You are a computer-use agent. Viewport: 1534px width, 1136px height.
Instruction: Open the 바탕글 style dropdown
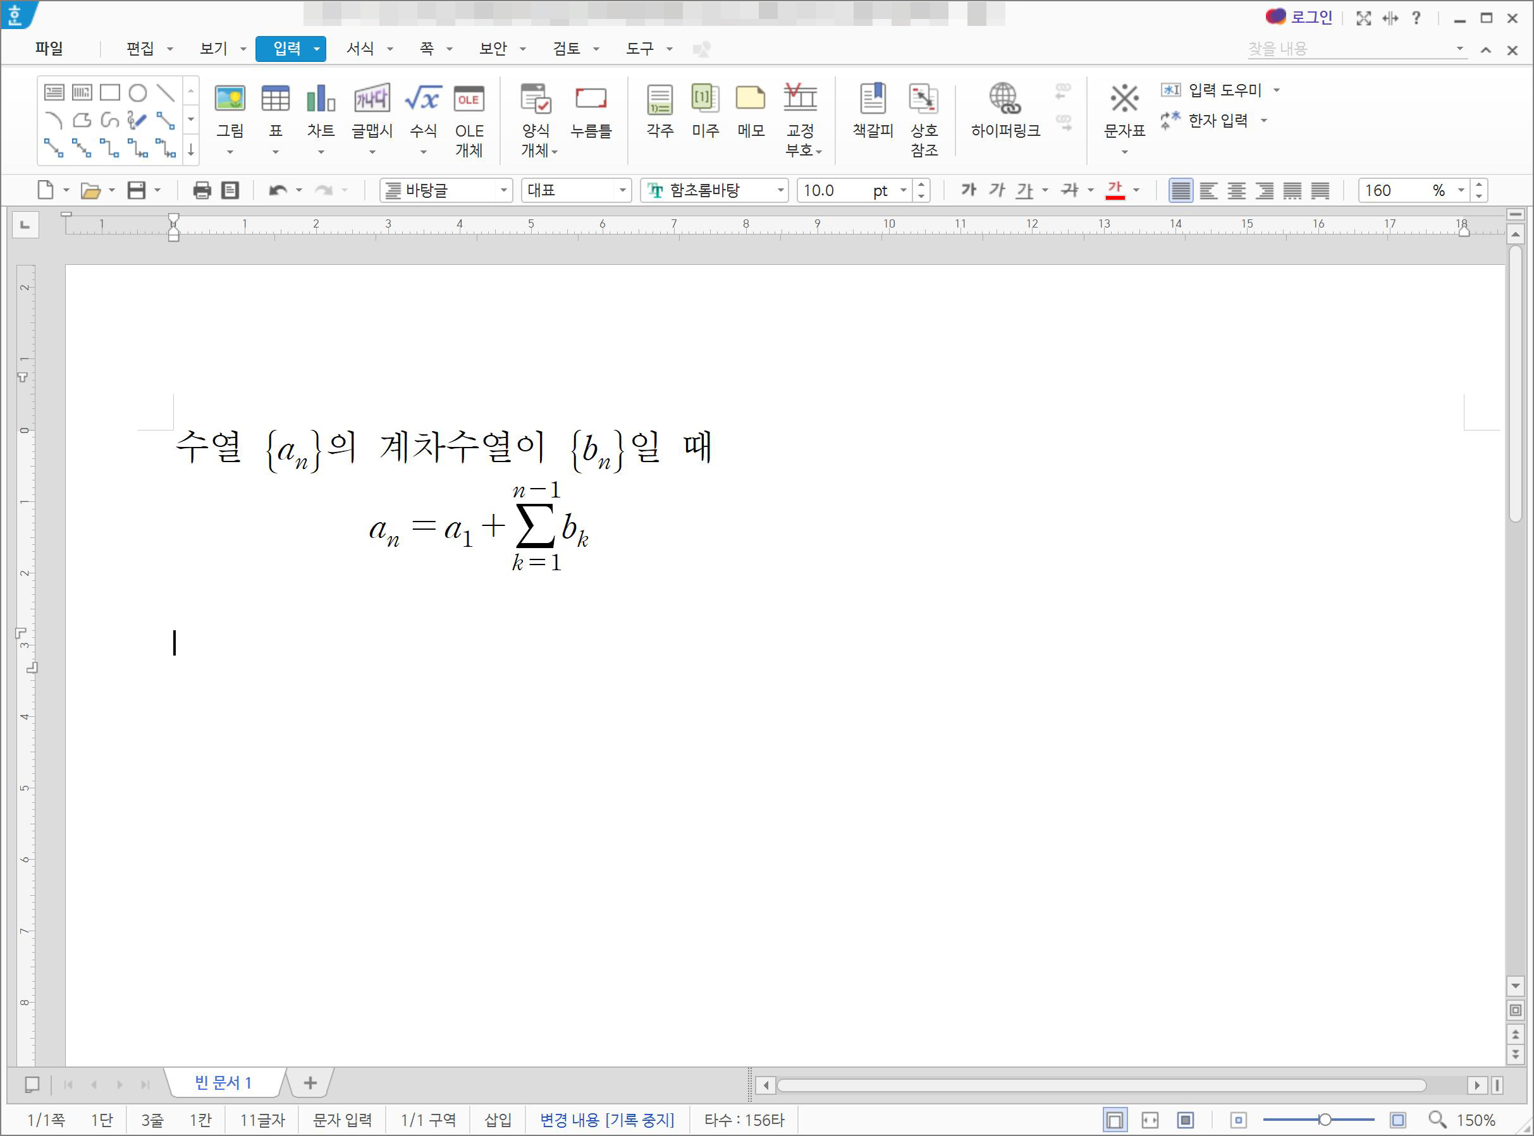click(503, 190)
